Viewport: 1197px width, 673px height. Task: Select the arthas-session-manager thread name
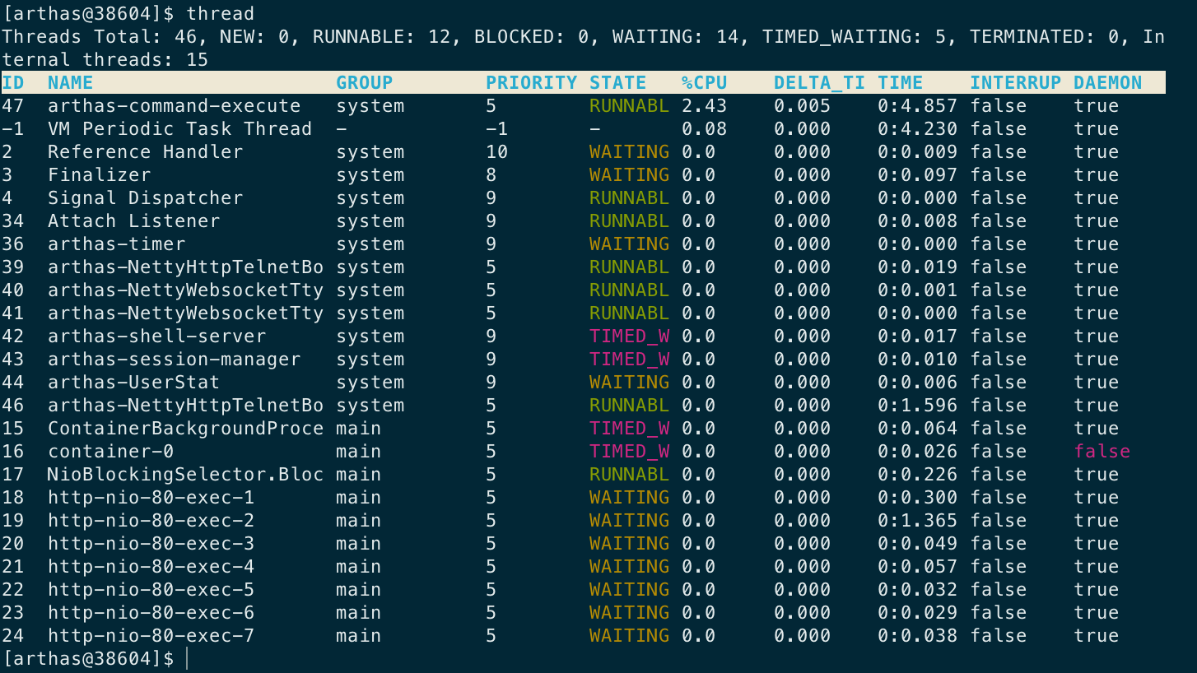click(175, 360)
